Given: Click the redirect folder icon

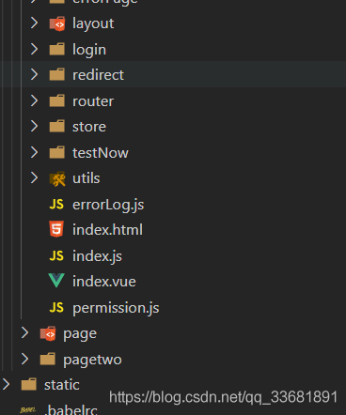Looking at the screenshot, I should point(57,74).
